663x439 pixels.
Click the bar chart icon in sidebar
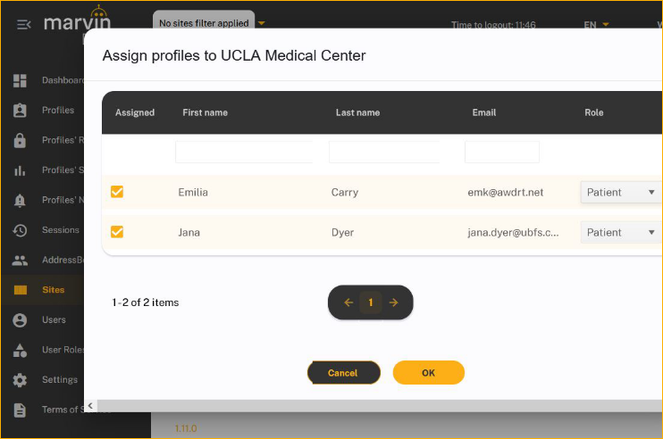(x=20, y=170)
